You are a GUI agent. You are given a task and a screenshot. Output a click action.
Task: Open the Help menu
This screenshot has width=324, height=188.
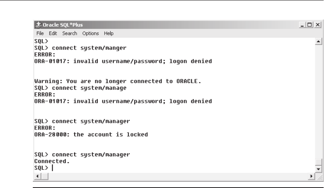(109, 34)
